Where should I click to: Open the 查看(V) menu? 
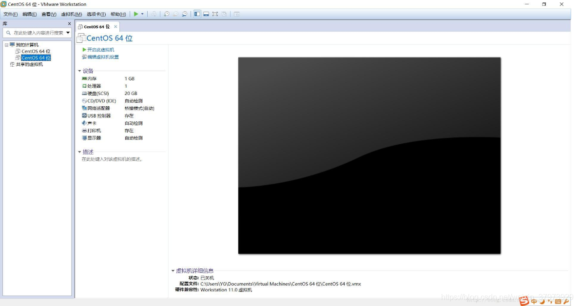tap(49, 15)
